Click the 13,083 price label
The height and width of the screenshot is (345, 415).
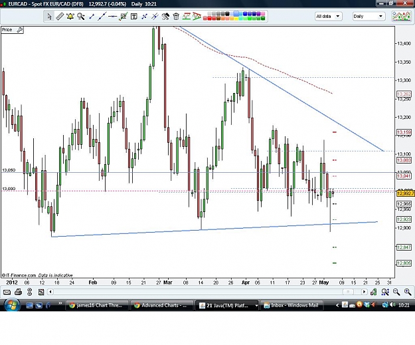tap(404, 160)
